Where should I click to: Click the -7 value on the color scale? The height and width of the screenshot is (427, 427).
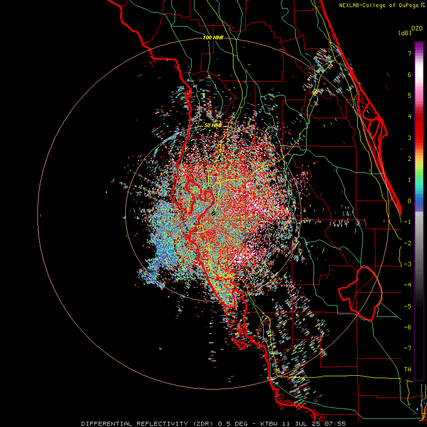point(408,348)
